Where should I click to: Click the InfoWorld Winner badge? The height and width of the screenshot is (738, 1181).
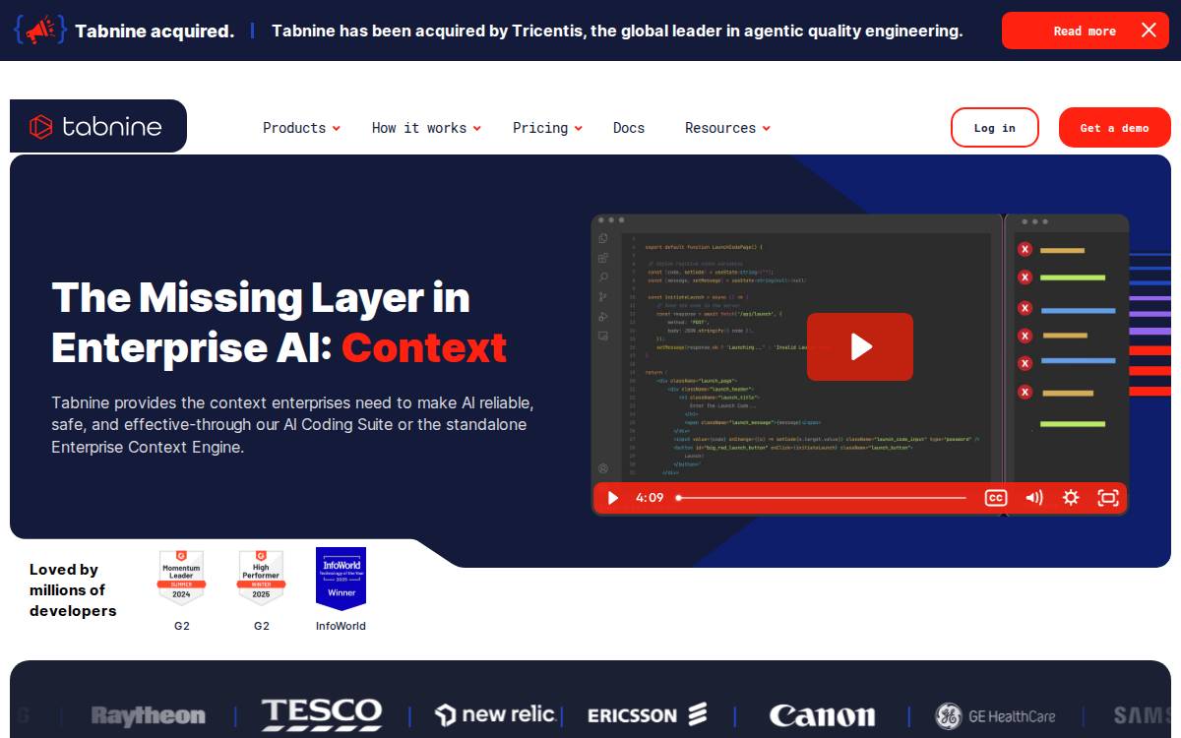tap(341, 579)
